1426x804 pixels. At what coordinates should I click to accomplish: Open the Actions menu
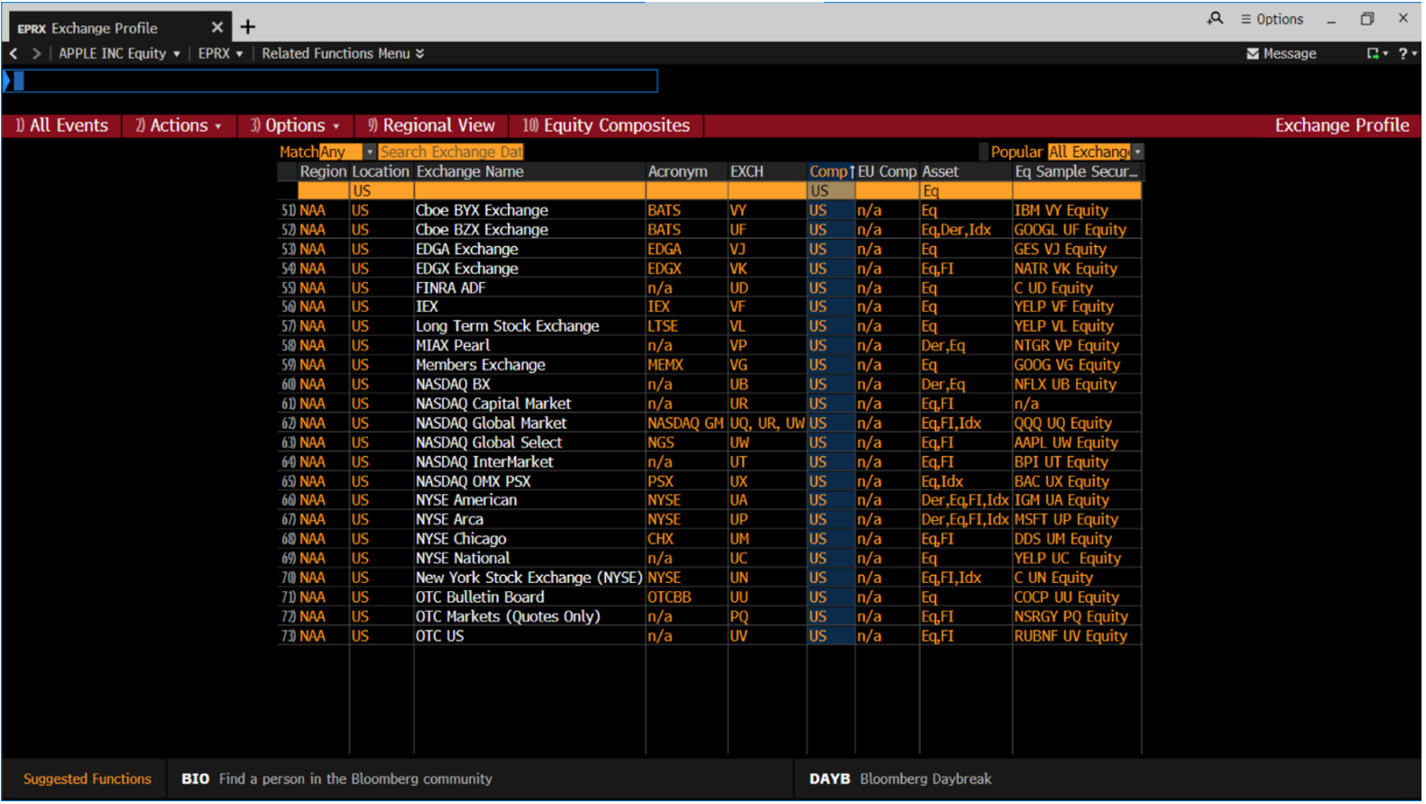pos(178,126)
